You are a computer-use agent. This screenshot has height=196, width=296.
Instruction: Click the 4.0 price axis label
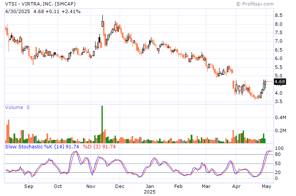tap(278, 93)
